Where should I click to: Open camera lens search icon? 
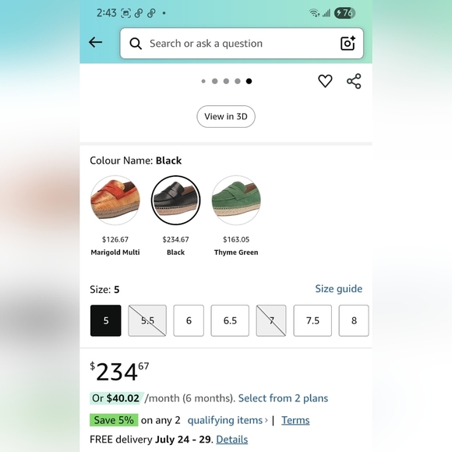pyautogui.click(x=348, y=43)
